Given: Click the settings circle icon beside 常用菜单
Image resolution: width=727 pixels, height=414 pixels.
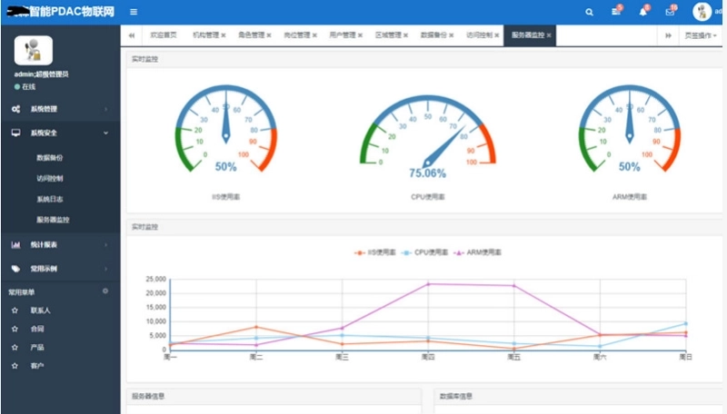Looking at the screenshot, I should (x=105, y=291).
